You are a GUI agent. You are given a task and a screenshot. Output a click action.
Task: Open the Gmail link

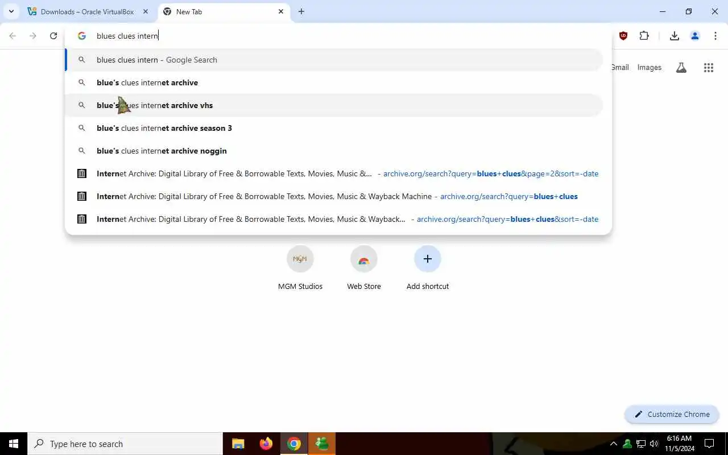coord(620,67)
